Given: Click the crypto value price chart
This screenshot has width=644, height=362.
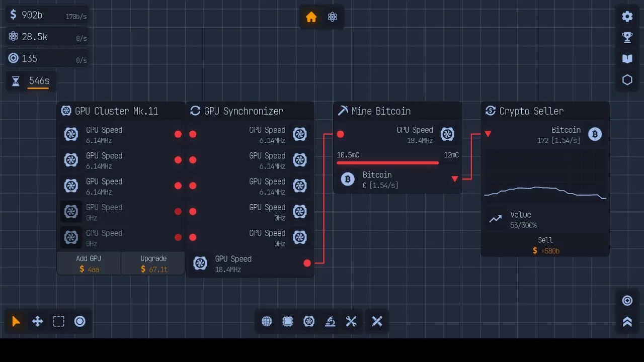Looking at the screenshot, I should click(x=545, y=176).
